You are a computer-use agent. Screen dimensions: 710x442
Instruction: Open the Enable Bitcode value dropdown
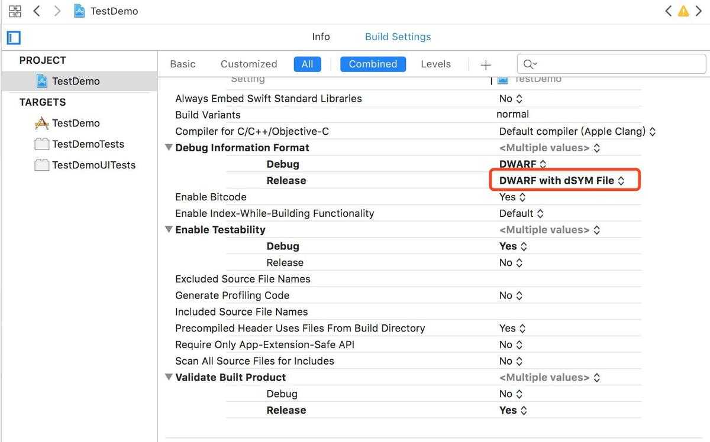tap(511, 197)
